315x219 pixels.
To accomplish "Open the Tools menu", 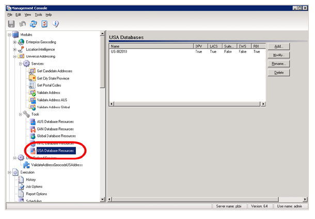I will point(38,14).
